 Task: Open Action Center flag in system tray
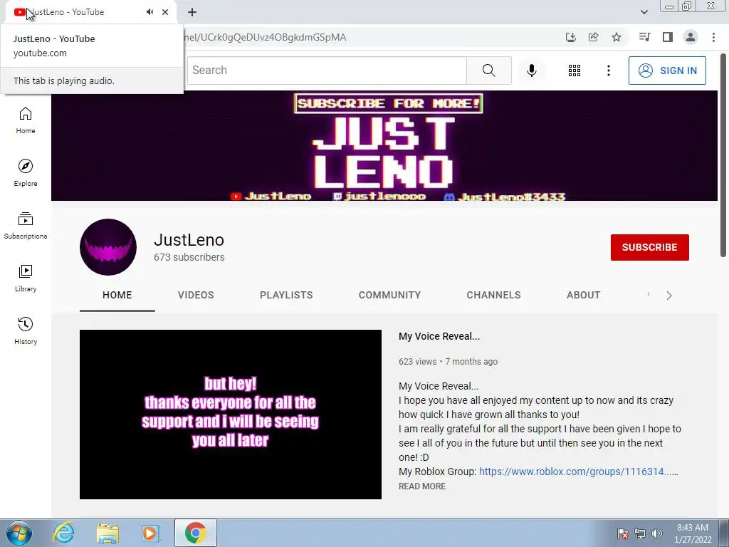pyautogui.click(x=623, y=533)
